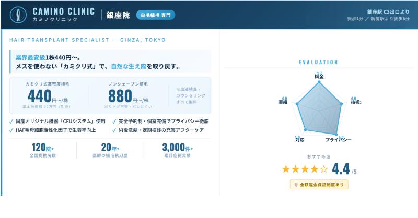Image resolution: width=418 pixels, height=218 pixels.
Task: Click the 料金 label on the radar chart
Action: (x=319, y=77)
